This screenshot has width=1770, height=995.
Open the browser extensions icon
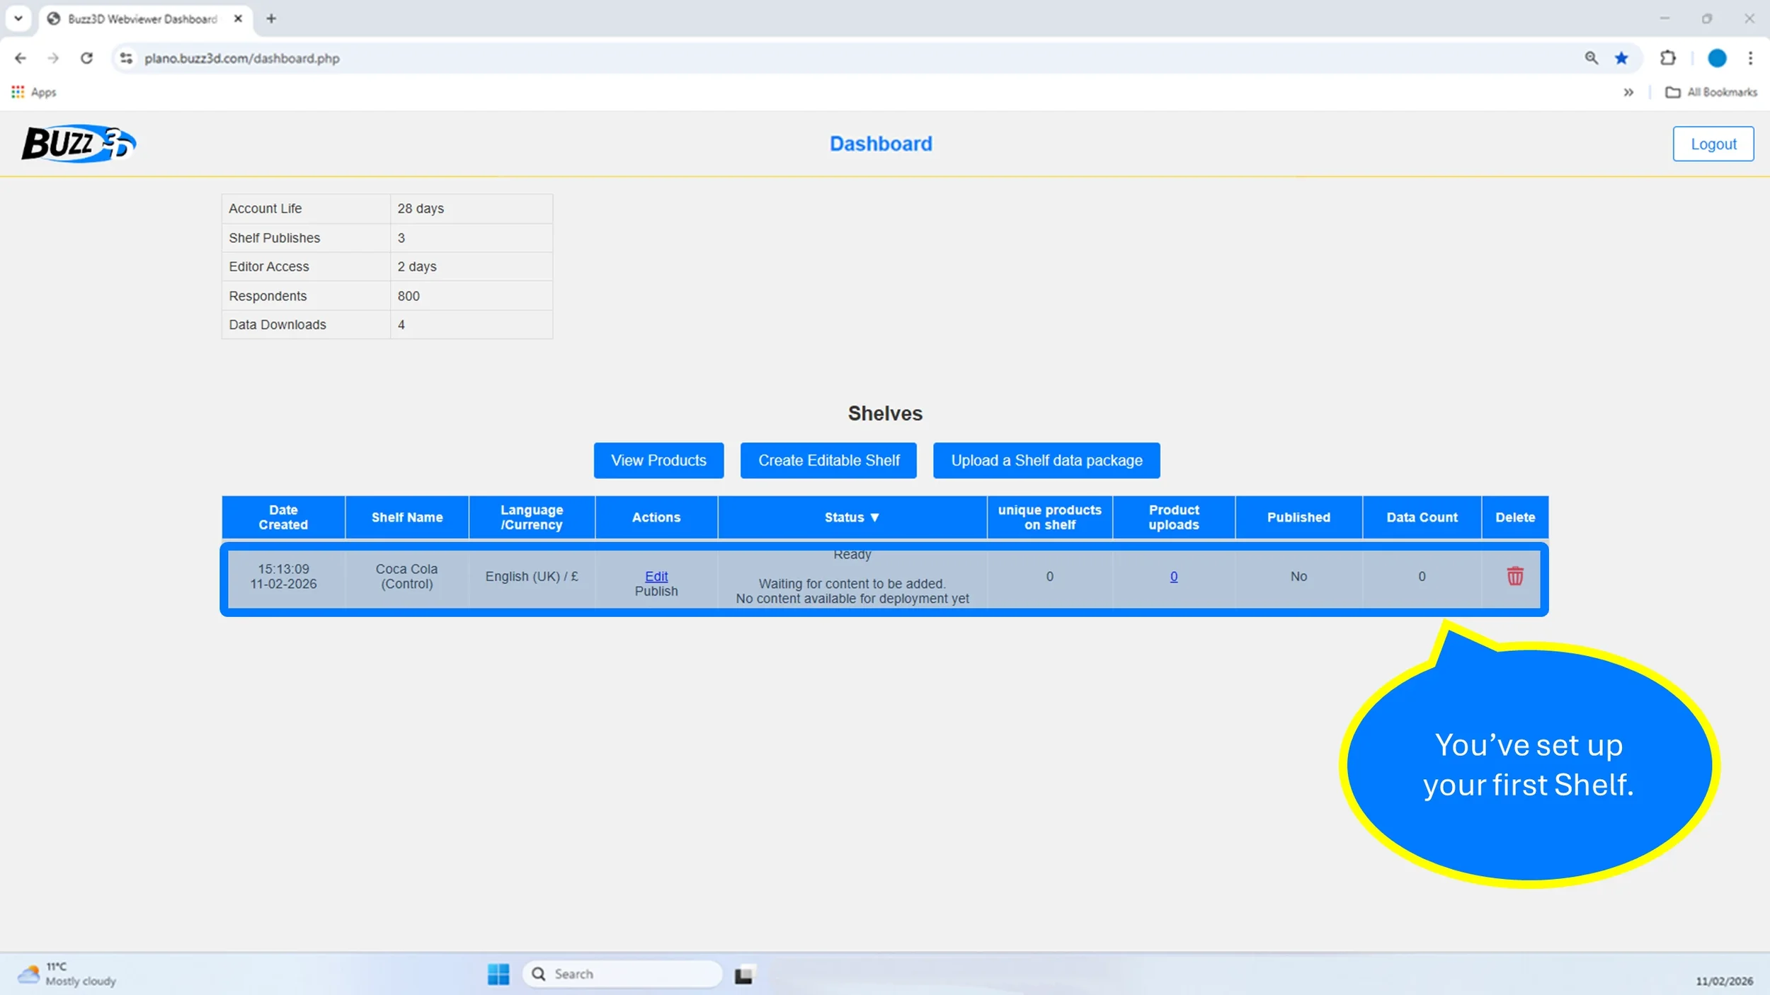pyautogui.click(x=1668, y=58)
